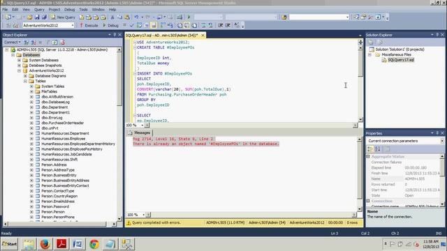Click the Save icon in toolbar
Screen dimensions: 447x251
click(37, 17)
